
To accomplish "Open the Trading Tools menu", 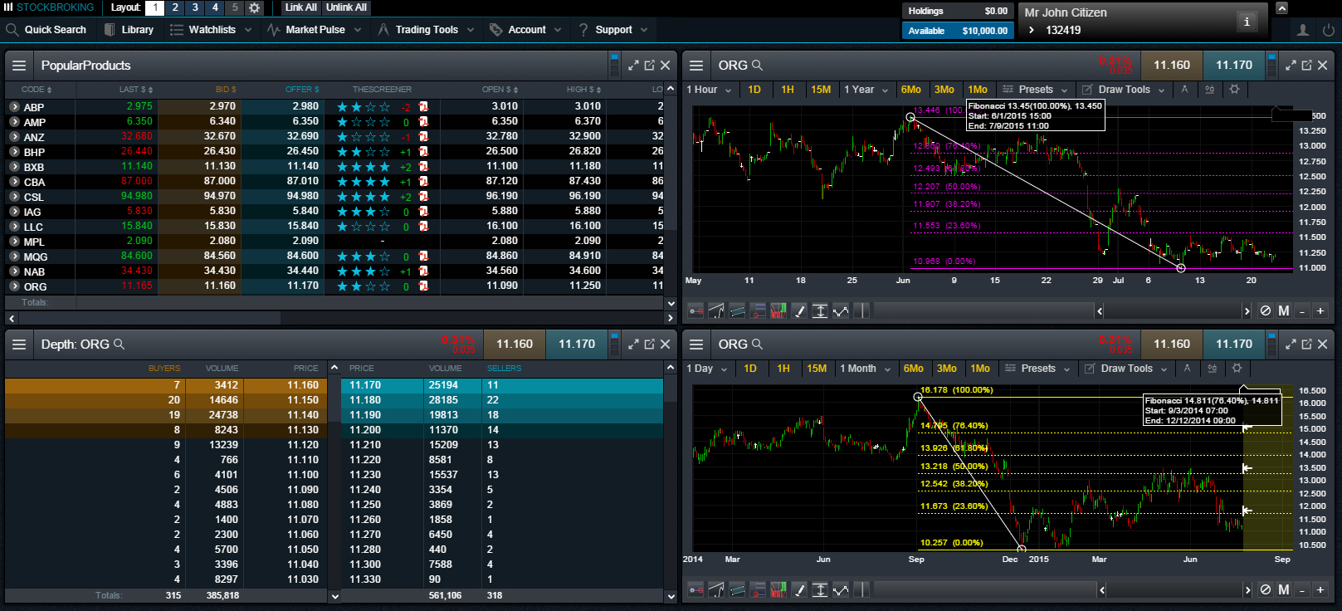I will [x=427, y=30].
